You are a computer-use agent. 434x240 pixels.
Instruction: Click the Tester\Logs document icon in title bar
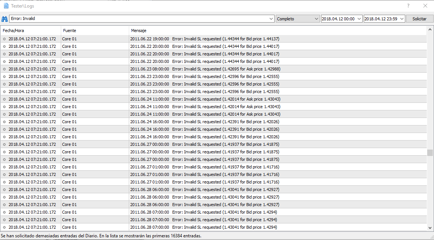point(6,6)
